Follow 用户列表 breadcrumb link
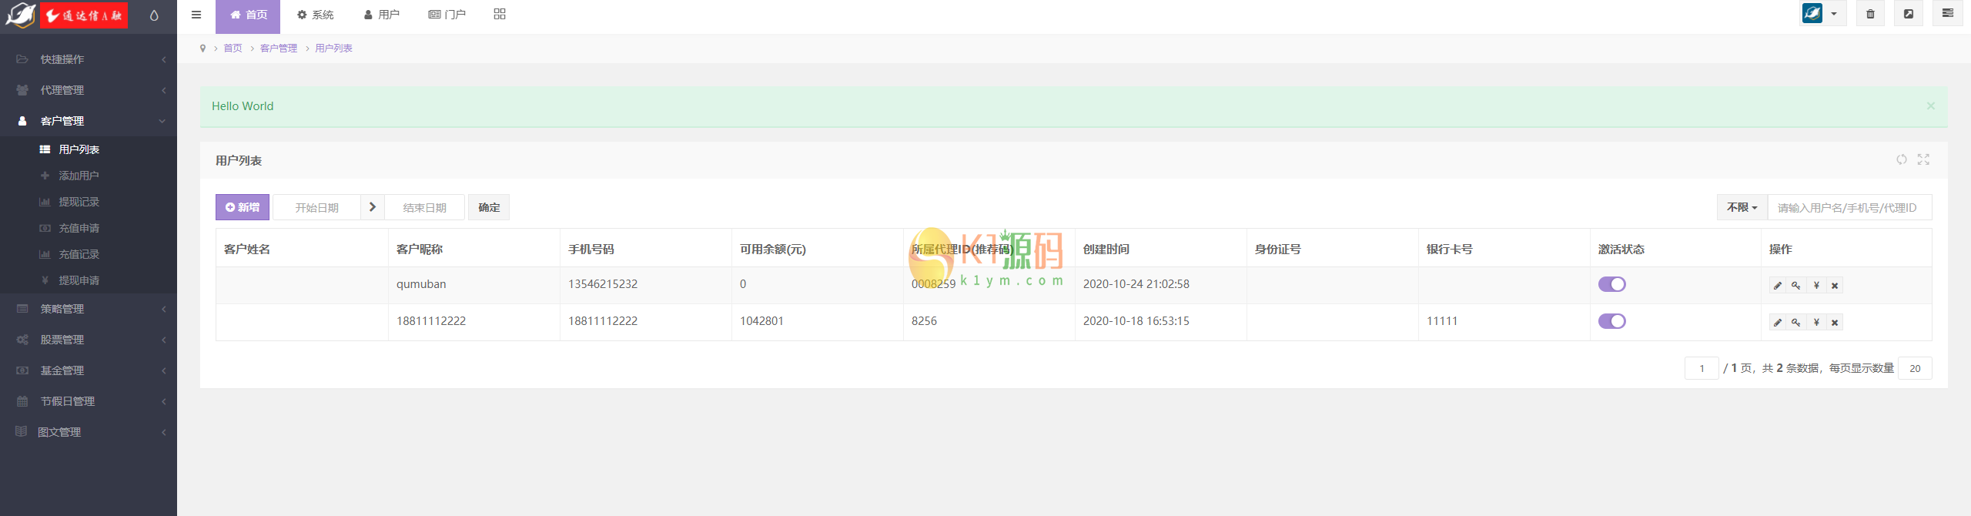This screenshot has height=516, width=1971. coord(333,49)
